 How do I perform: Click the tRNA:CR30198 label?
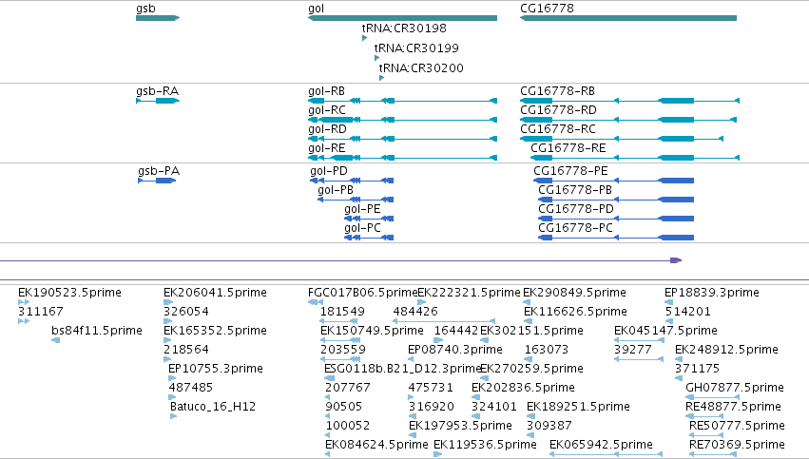404,28
